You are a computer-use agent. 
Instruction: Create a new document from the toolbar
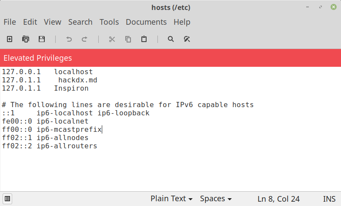pyautogui.click(x=10, y=39)
